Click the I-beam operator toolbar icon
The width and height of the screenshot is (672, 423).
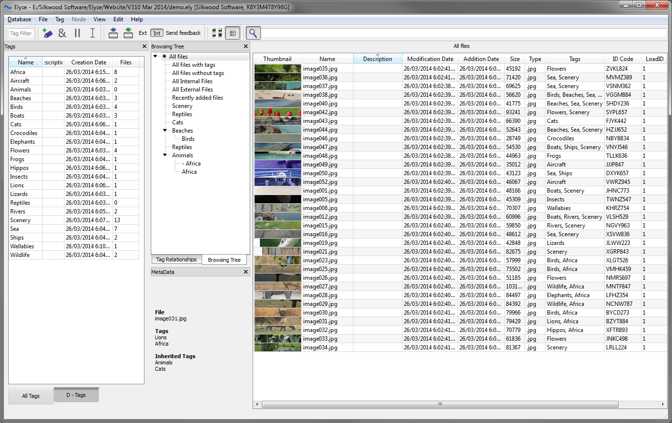92,33
